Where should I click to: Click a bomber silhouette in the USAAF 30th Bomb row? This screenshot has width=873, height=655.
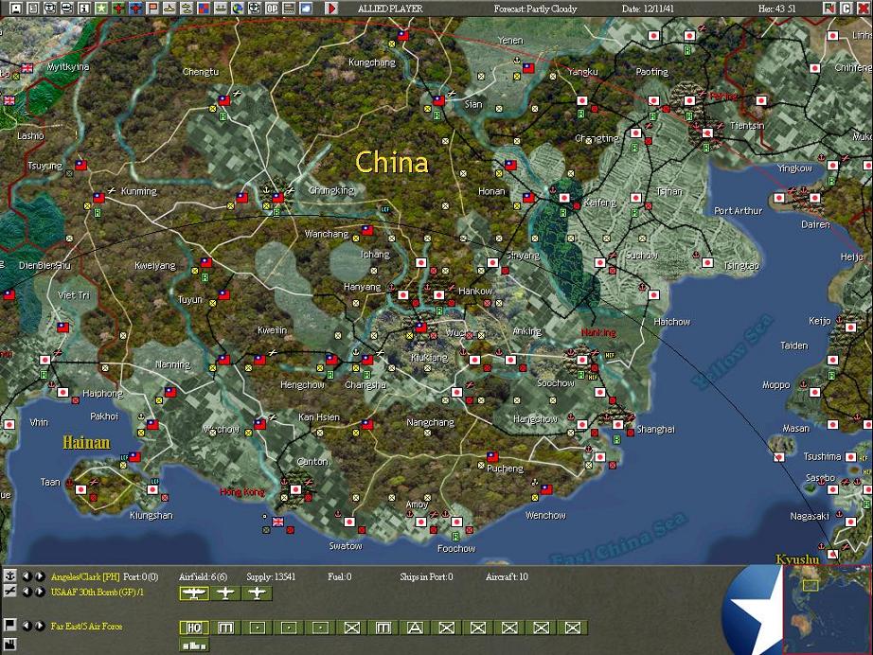pos(194,592)
